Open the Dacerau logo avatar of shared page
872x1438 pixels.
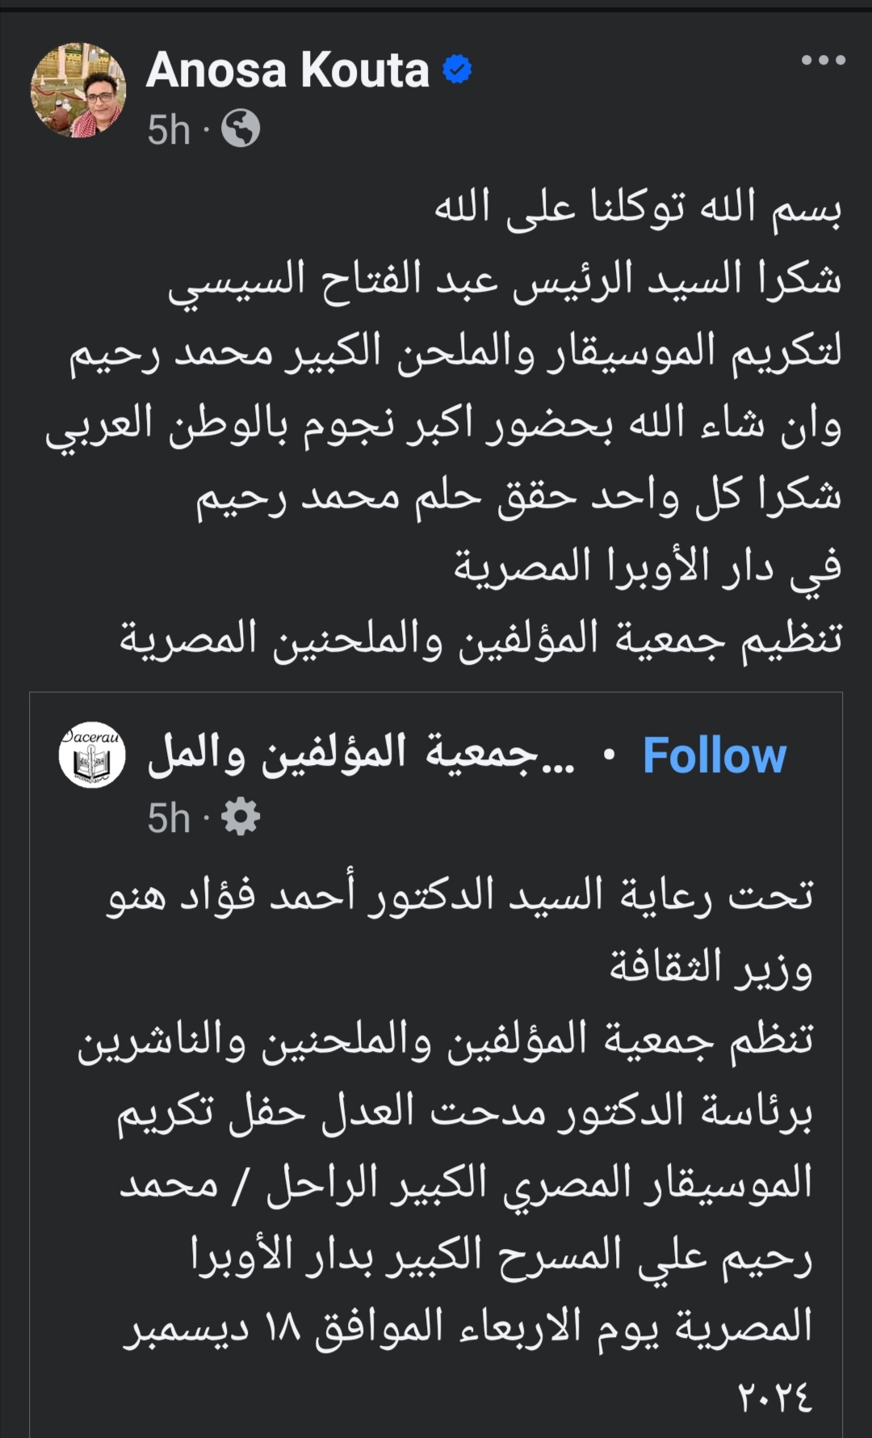point(92,755)
